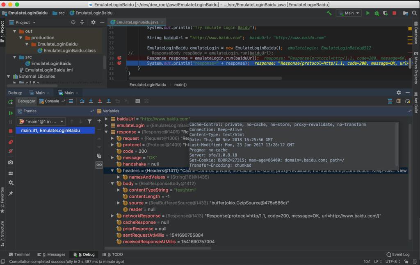Close the EmulateLoginBaidu.java editor tab
The image size is (420, 265).
tap(162, 22)
